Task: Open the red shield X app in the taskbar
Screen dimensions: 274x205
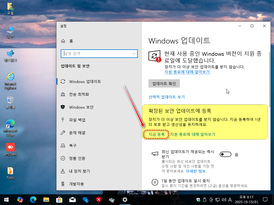Action: [98, 200]
